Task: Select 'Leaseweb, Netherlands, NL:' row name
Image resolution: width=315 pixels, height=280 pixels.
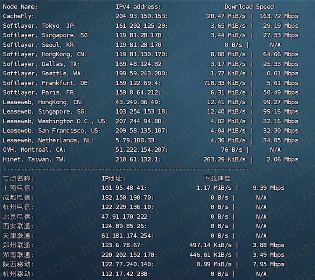Action: [x=48, y=140]
